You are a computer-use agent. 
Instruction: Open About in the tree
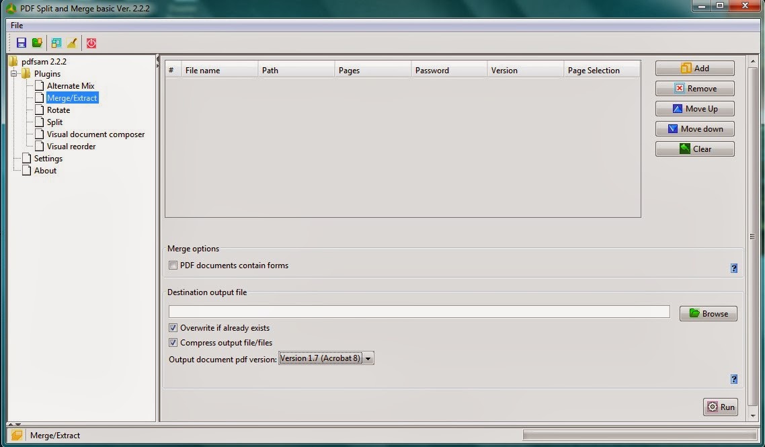[x=45, y=171]
